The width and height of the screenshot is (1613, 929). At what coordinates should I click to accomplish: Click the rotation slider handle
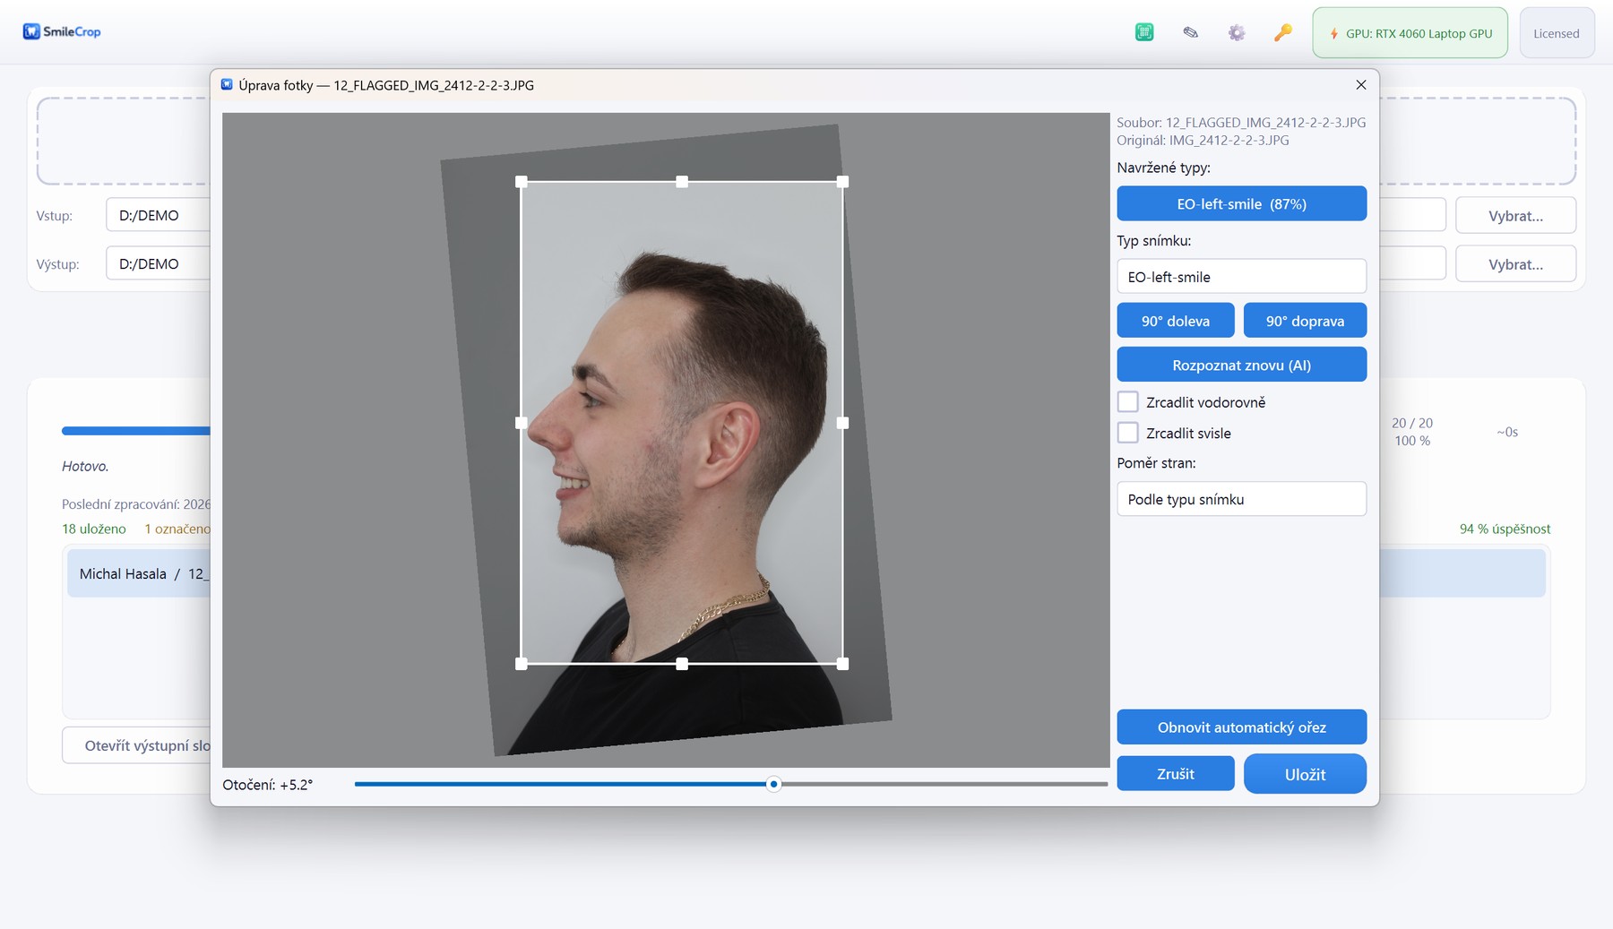773,784
